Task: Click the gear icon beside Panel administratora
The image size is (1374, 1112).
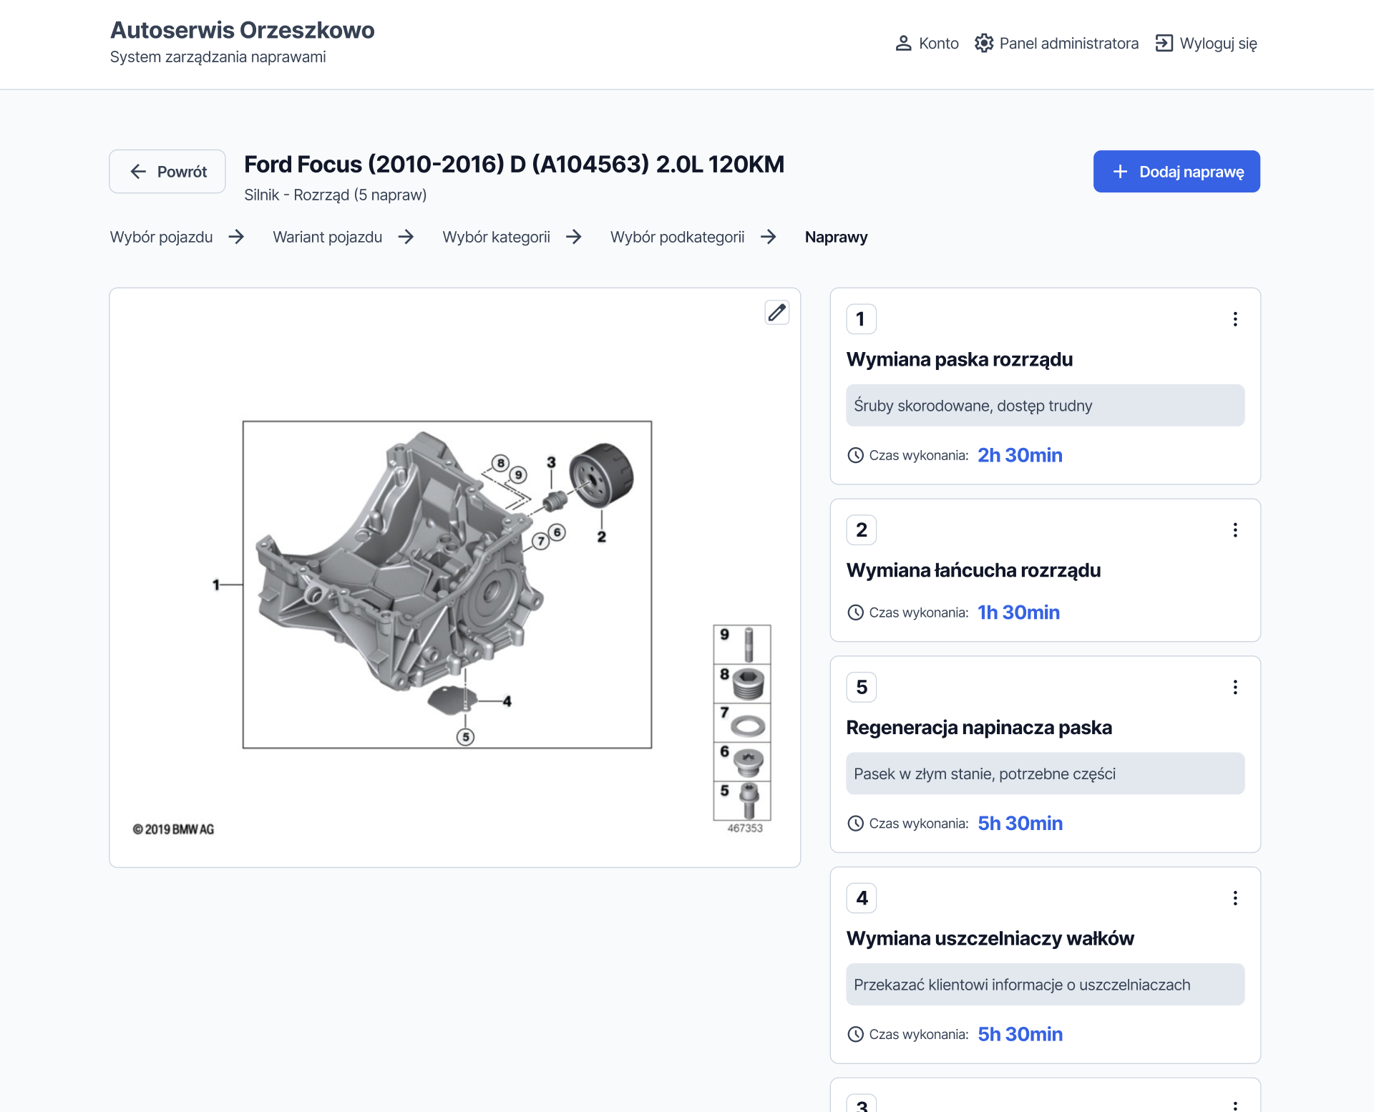Action: 984,44
